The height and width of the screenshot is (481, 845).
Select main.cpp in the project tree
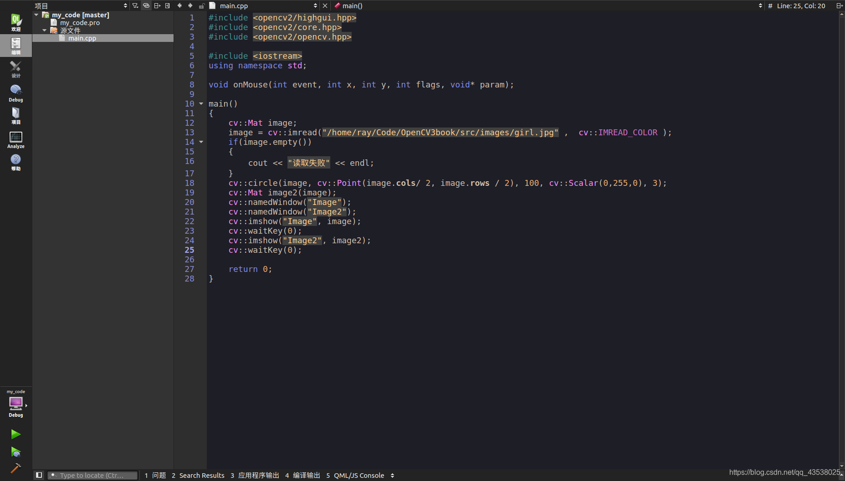[82, 38]
